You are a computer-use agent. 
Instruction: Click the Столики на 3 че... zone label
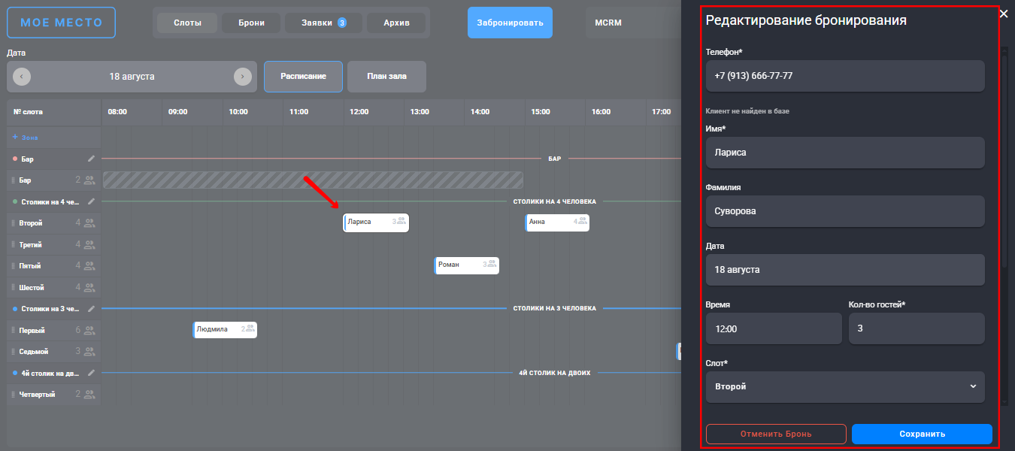point(50,308)
